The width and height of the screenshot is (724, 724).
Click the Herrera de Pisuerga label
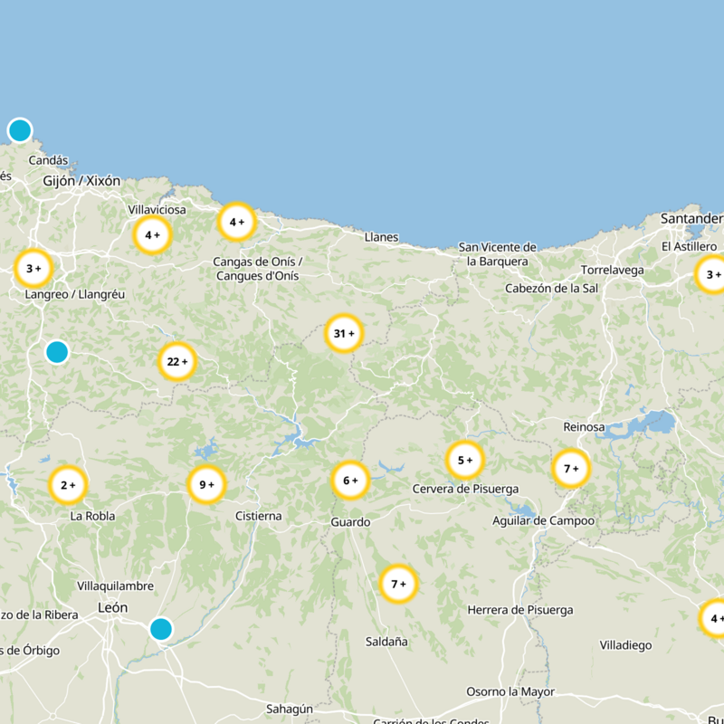pyautogui.click(x=520, y=610)
